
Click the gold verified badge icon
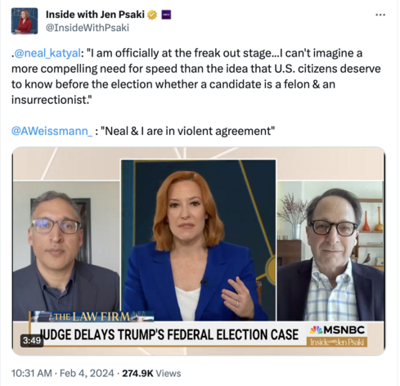[x=152, y=15]
